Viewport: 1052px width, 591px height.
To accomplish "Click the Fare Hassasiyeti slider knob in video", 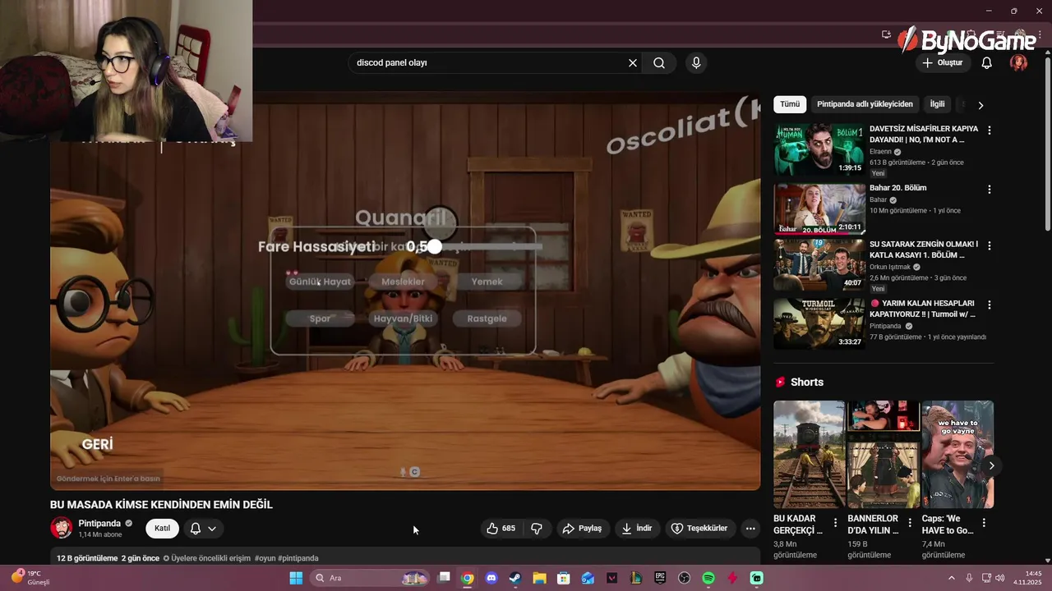I will pos(434,246).
